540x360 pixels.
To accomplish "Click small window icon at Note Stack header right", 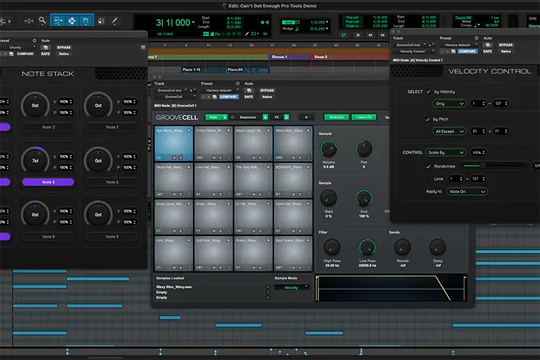I will [143, 48].
